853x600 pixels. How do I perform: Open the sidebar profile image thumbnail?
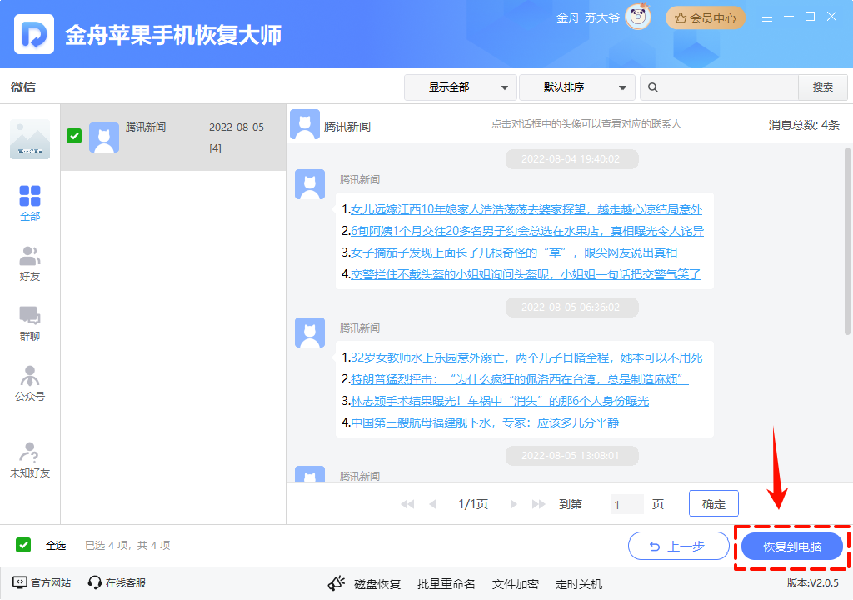30,139
